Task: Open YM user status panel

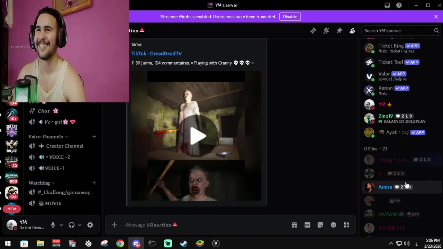Action: (x=26, y=225)
